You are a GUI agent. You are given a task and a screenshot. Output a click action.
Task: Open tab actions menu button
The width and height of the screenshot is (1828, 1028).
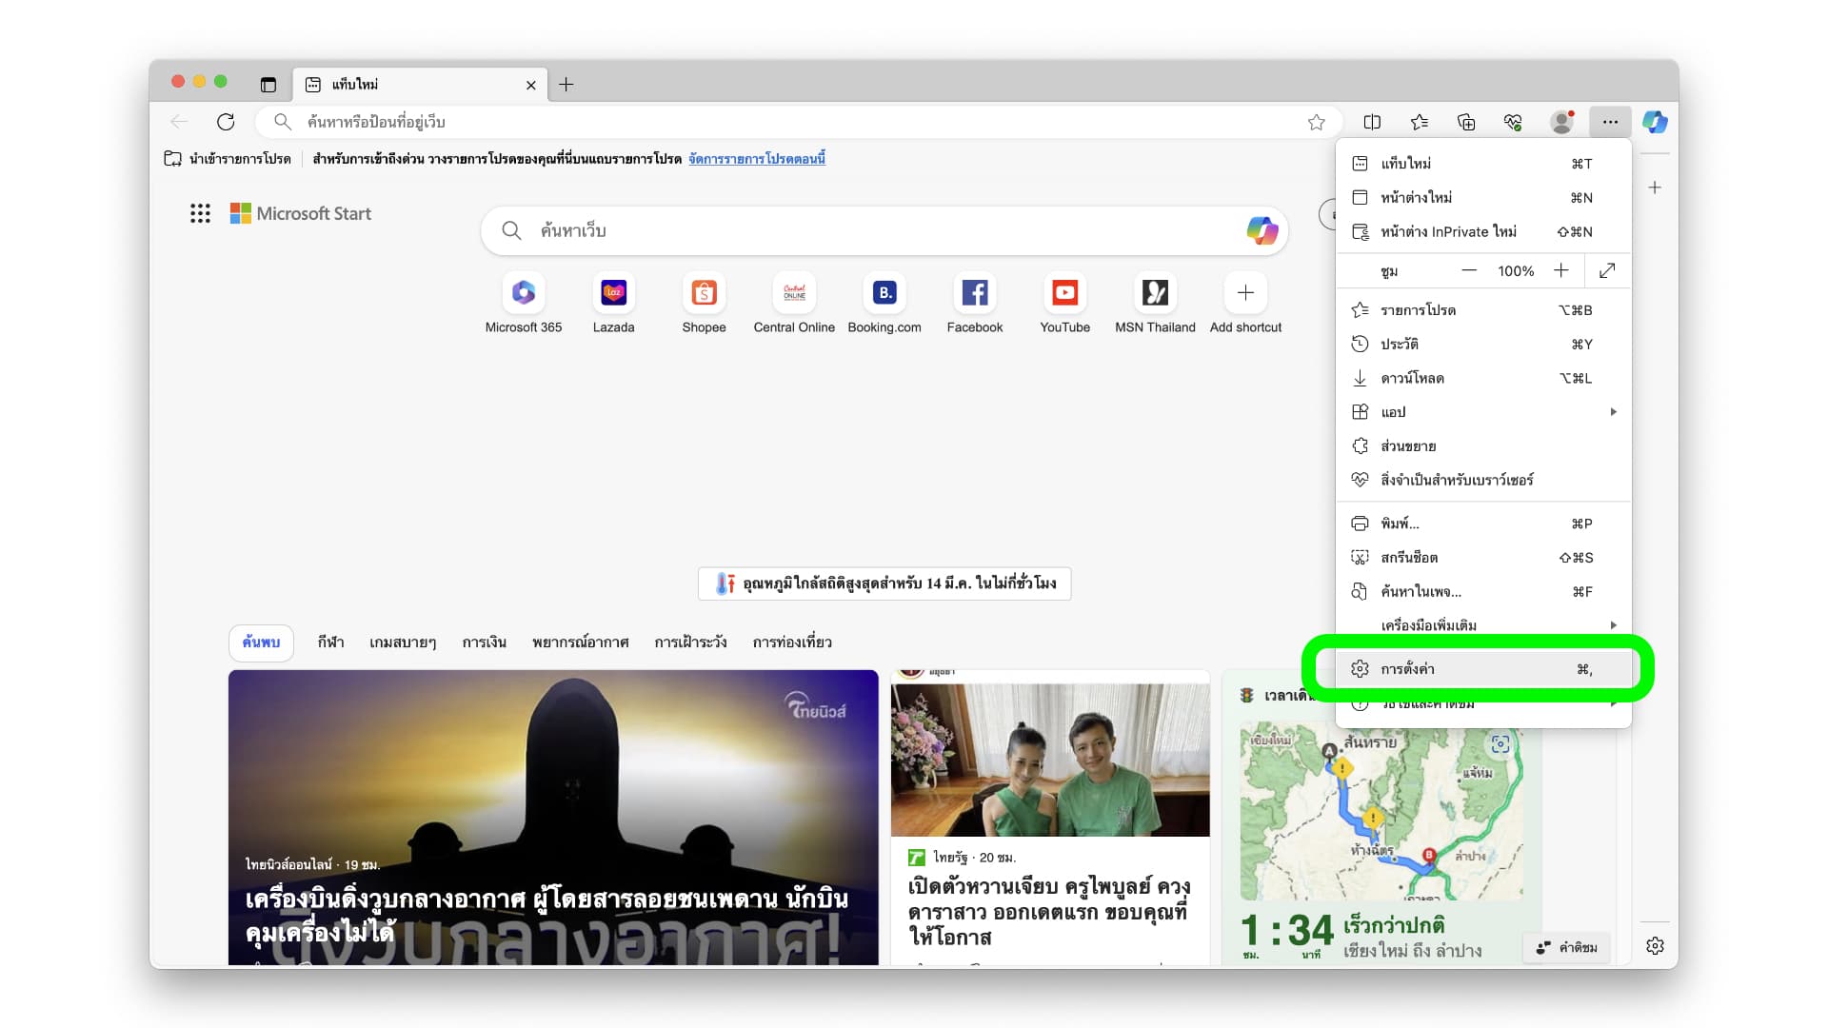pos(268,85)
